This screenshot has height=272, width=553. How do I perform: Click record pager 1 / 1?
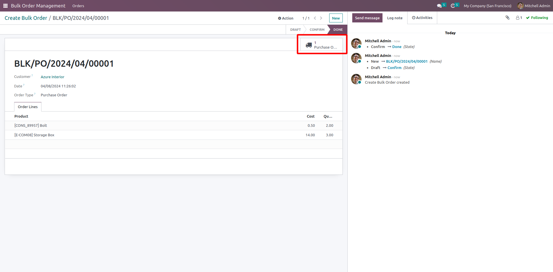point(306,18)
